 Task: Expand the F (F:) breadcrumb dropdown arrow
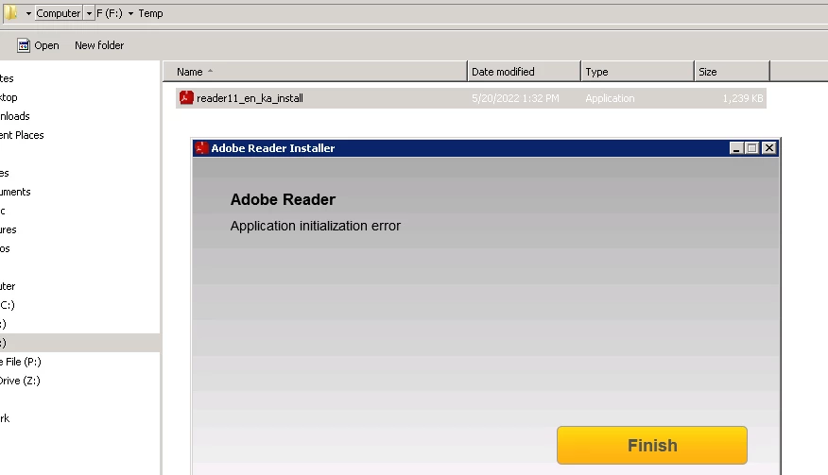(130, 14)
